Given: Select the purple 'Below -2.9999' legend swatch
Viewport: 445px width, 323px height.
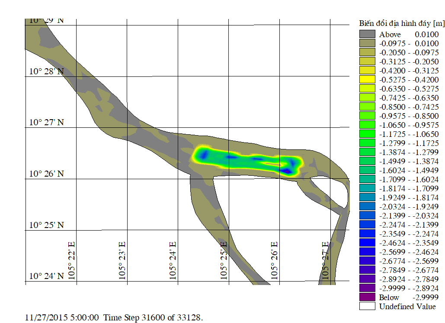Looking at the screenshot, I should tap(367, 297).
